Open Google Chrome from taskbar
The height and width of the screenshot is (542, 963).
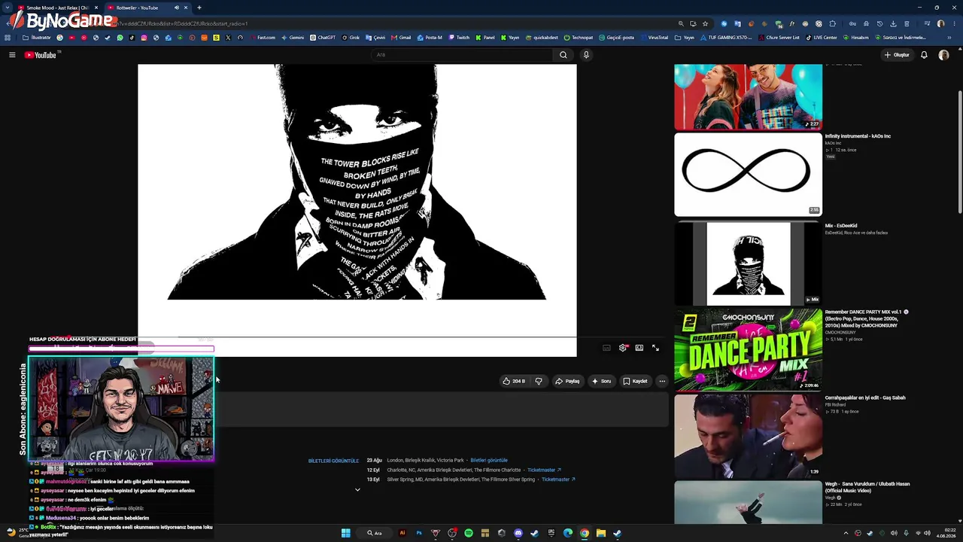pos(585,533)
